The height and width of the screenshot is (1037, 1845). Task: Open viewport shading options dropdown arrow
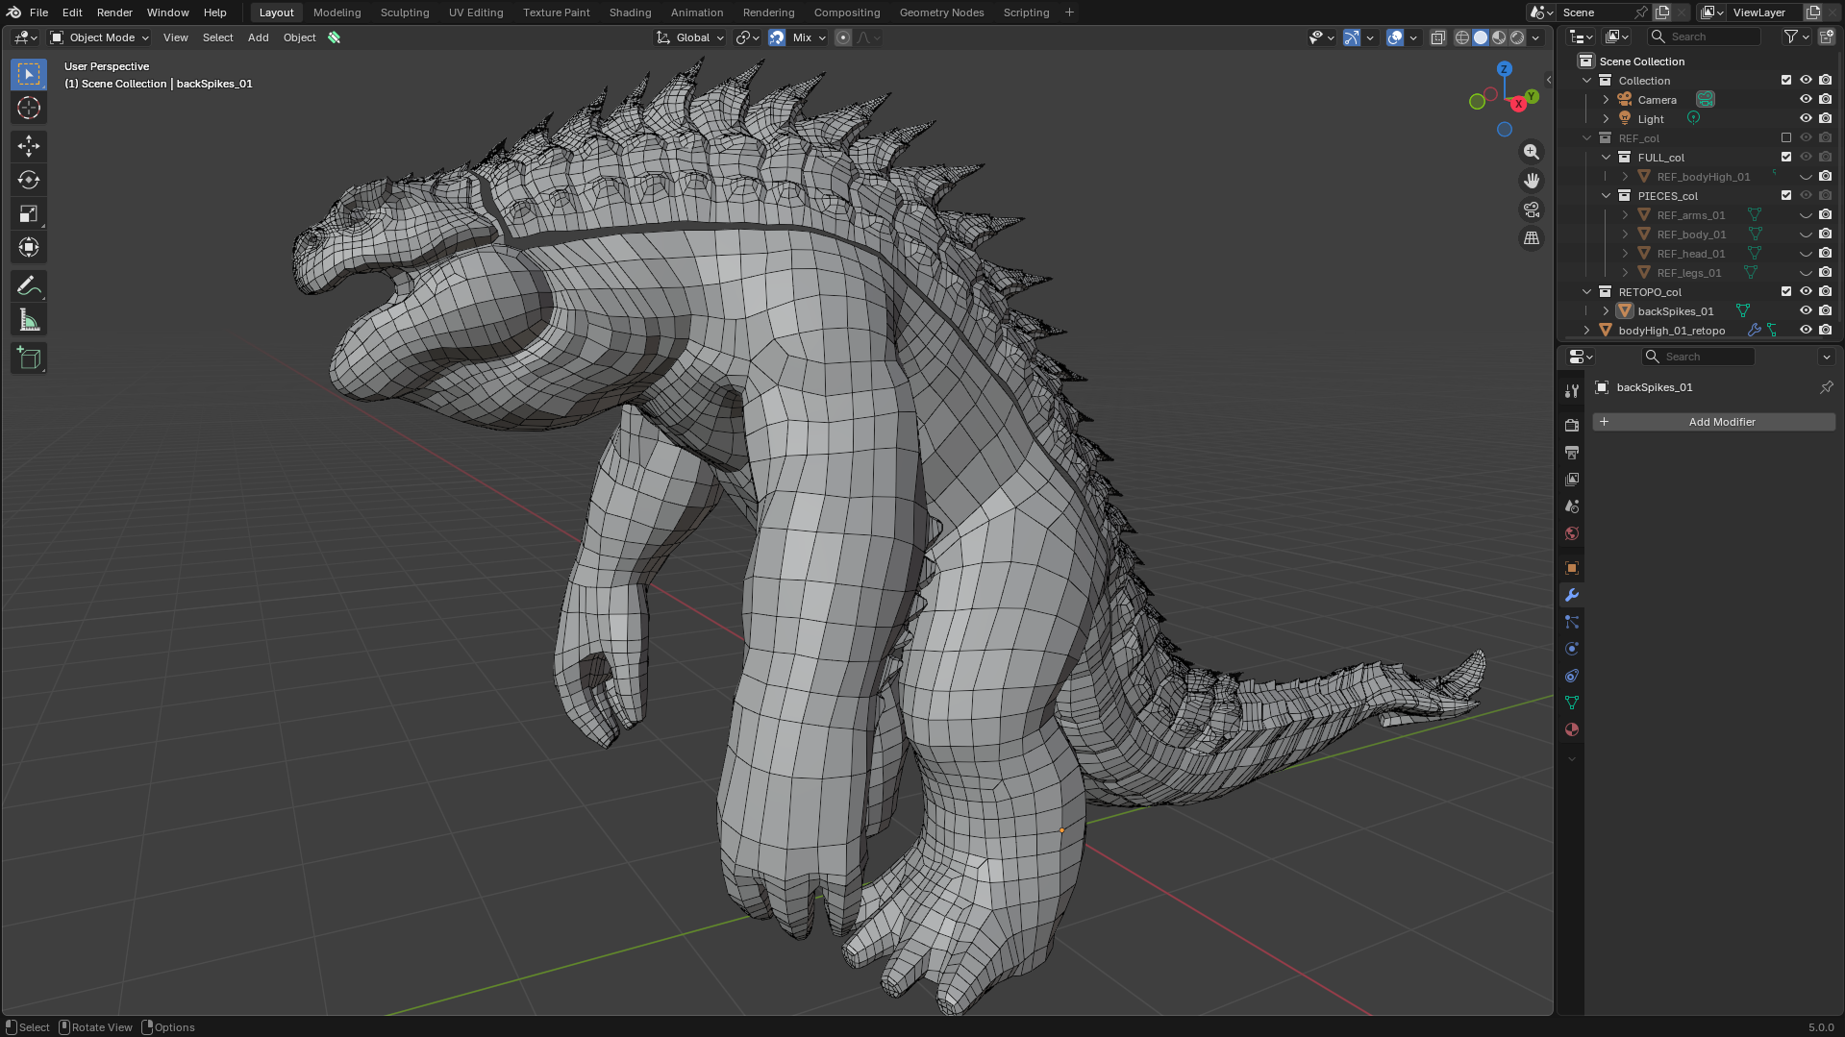[x=1536, y=37]
